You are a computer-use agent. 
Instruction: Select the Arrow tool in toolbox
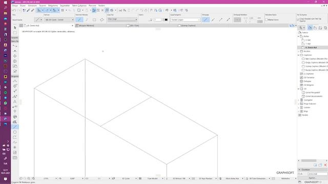(x=15, y=28)
